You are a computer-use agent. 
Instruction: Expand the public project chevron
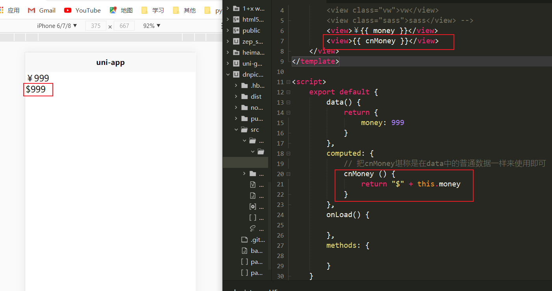tap(228, 30)
